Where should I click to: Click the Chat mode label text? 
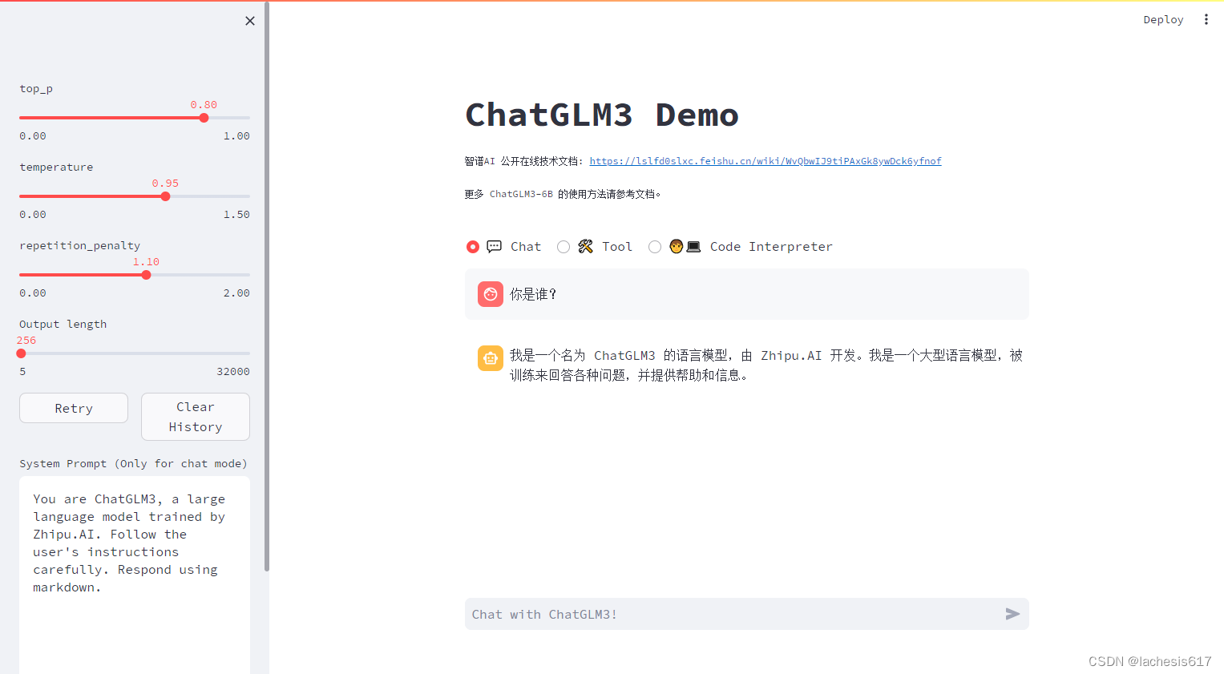click(526, 247)
